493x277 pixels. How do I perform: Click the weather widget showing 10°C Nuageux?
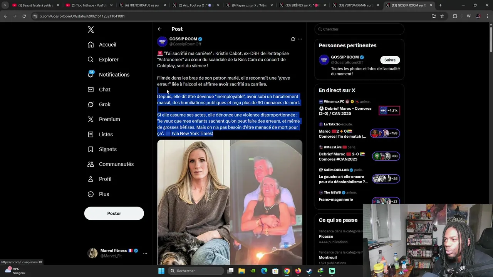15,270
